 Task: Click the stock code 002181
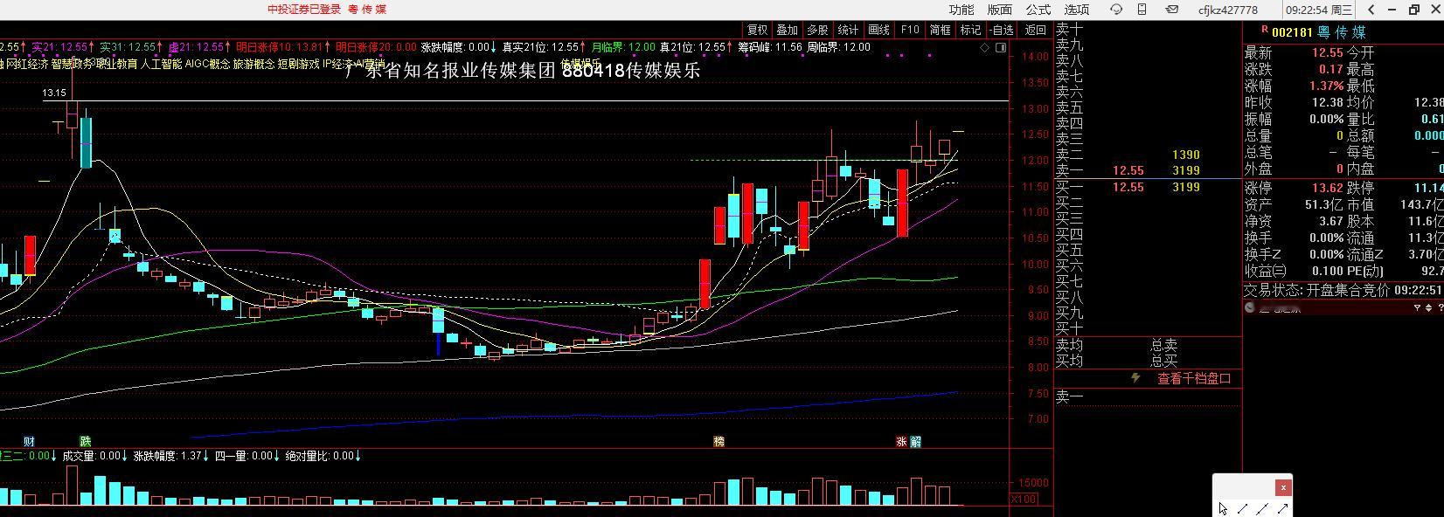pos(1292,32)
